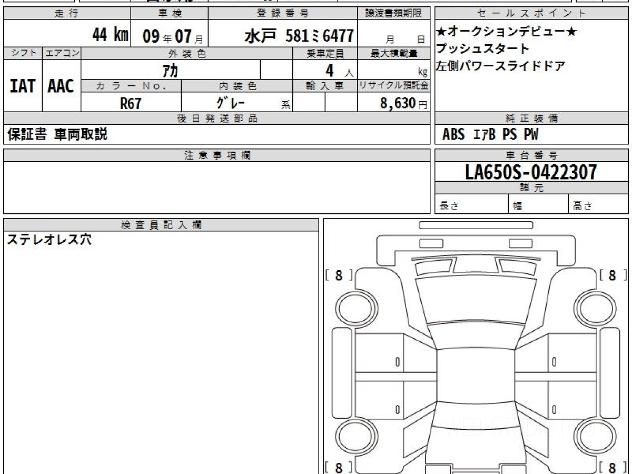Select the 走行 column header
This screenshot has height=474, width=632.
click(66, 14)
